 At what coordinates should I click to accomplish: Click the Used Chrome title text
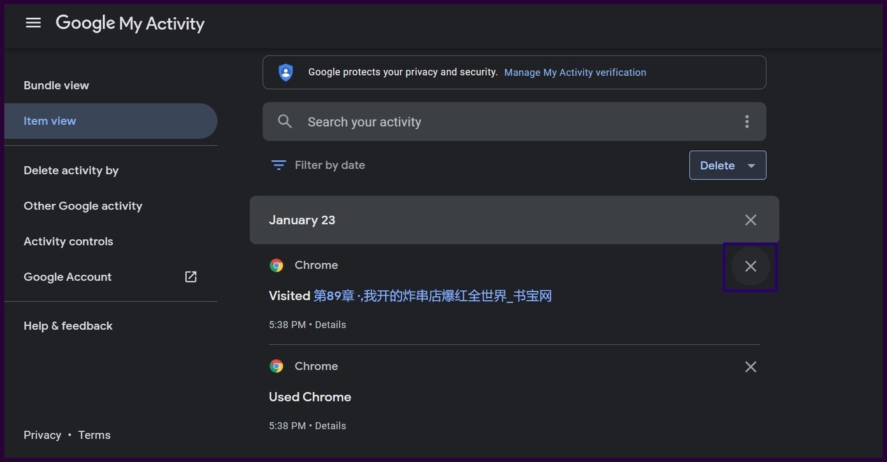[x=310, y=397]
